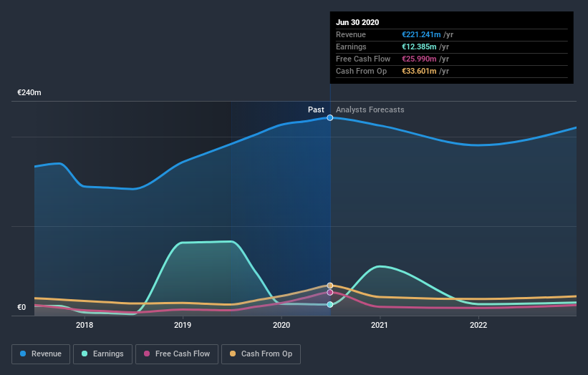The height and width of the screenshot is (375, 588).
Task: Click the orange Cash From Op data point
Action: (x=330, y=286)
